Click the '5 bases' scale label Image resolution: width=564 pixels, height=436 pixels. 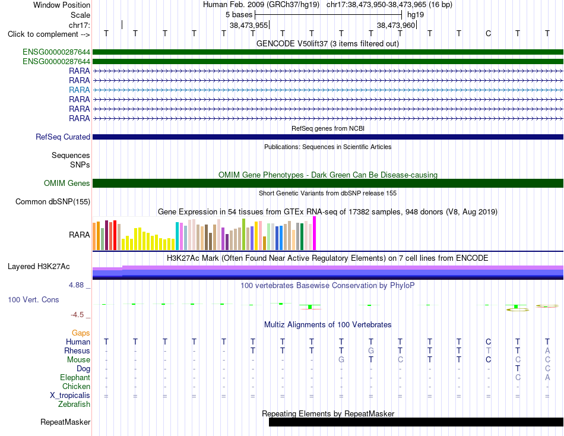click(239, 15)
